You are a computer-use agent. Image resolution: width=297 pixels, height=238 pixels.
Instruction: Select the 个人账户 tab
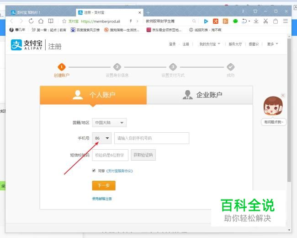tap(93, 95)
